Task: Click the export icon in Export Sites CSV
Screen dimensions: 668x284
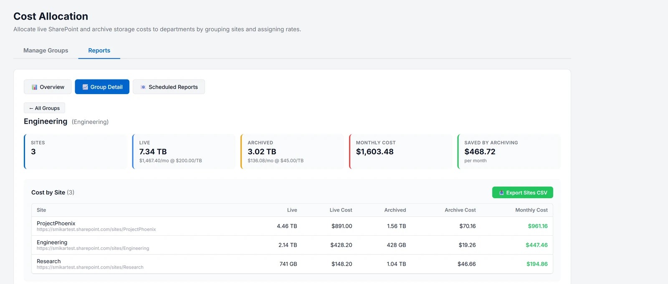Action: pyautogui.click(x=501, y=193)
